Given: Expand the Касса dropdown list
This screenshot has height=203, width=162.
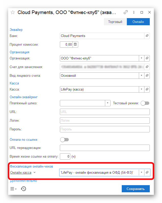Looking at the screenshot, I should coord(141,89).
